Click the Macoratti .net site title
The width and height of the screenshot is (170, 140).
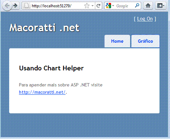(44, 28)
